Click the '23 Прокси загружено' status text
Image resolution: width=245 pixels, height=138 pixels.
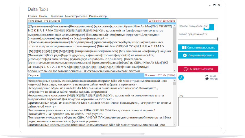click(x=162, y=21)
